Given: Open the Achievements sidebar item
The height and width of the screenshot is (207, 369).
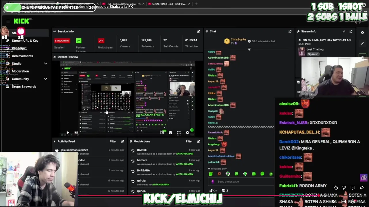Looking at the screenshot, I should coord(22,56).
